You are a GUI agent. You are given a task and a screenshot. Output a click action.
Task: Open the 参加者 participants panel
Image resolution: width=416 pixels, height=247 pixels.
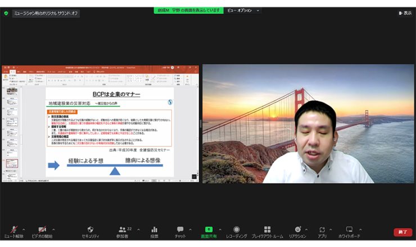tap(123, 231)
